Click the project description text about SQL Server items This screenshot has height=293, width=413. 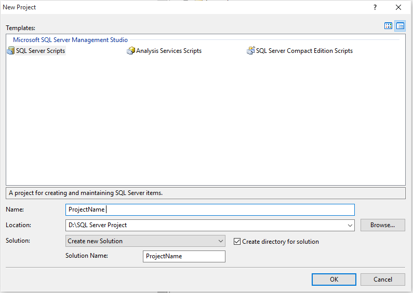pyautogui.click(x=86, y=193)
